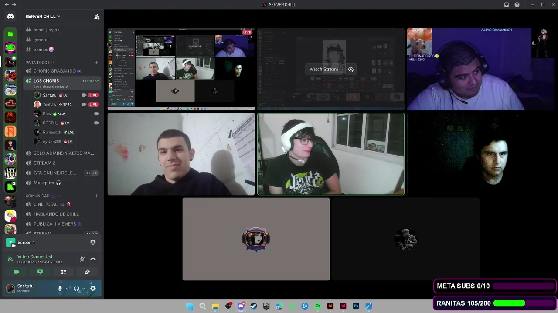Screen dimensions: 558x313
Task: Open the ideas-juegos text channel
Action: pos(62,30)
